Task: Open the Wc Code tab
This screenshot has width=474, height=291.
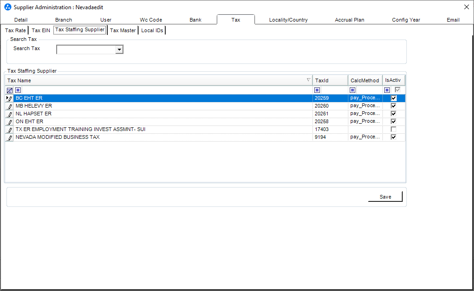Action: (x=151, y=20)
